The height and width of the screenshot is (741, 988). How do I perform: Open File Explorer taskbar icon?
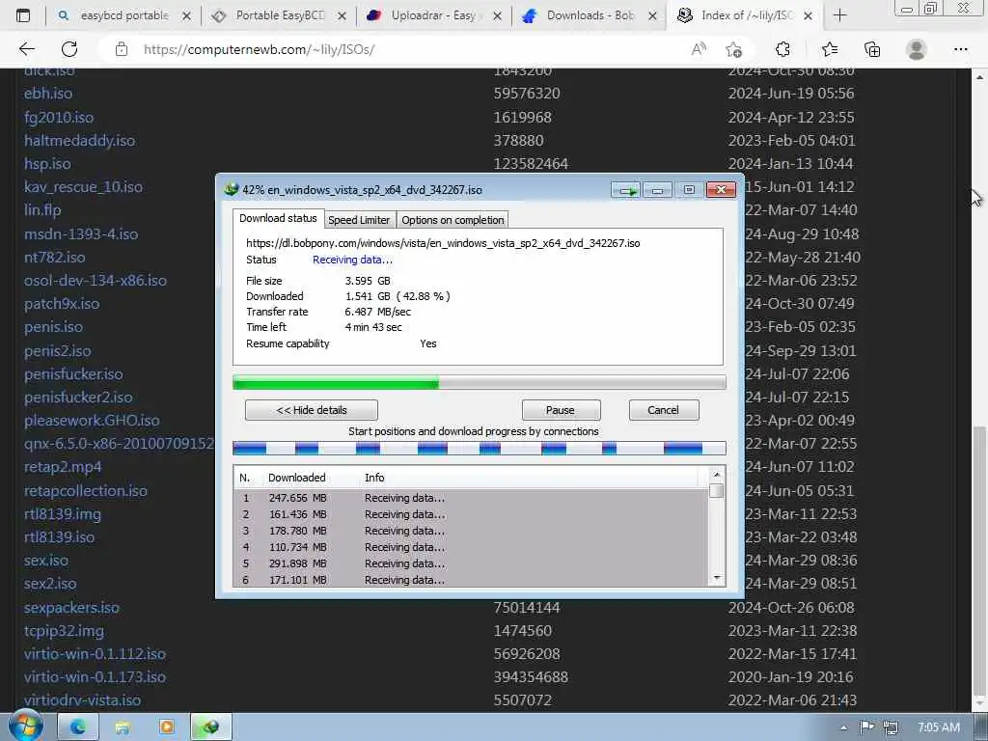tap(123, 727)
